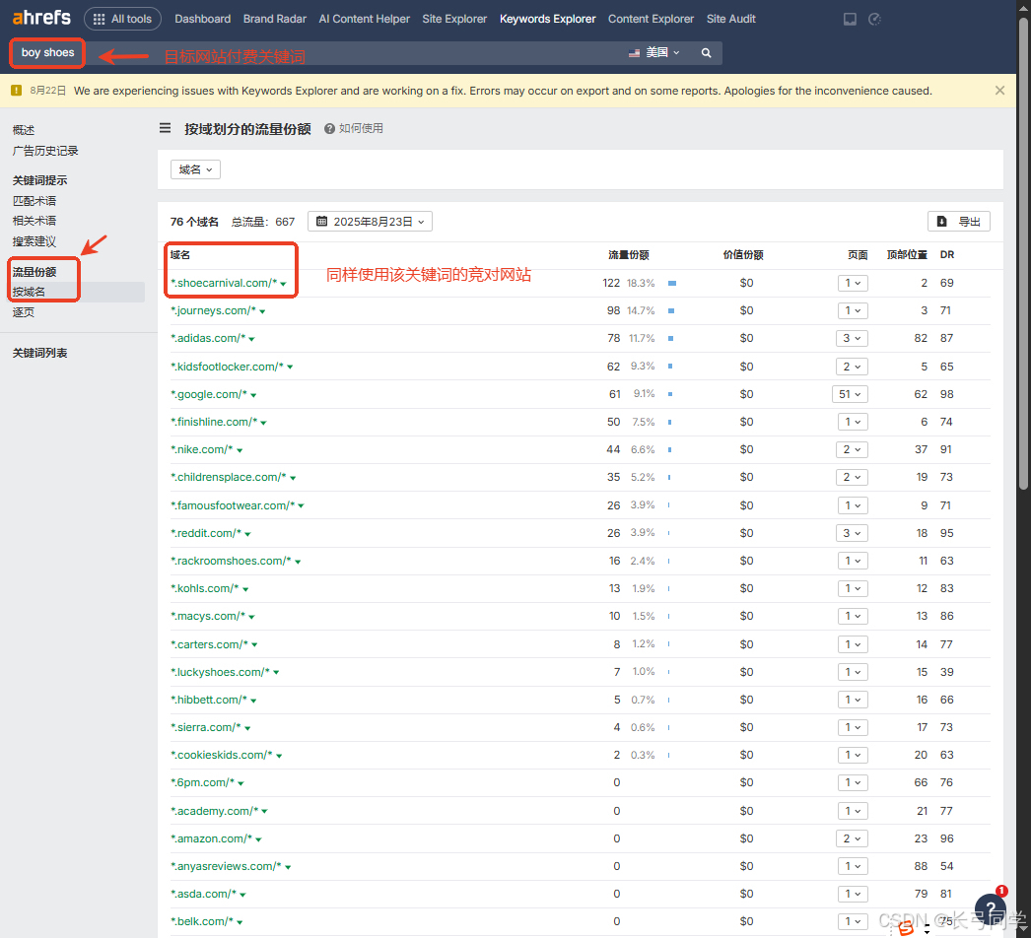This screenshot has width=1031, height=938.
Task: Open the asda.com domain link
Action: pyautogui.click(x=203, y=894)
